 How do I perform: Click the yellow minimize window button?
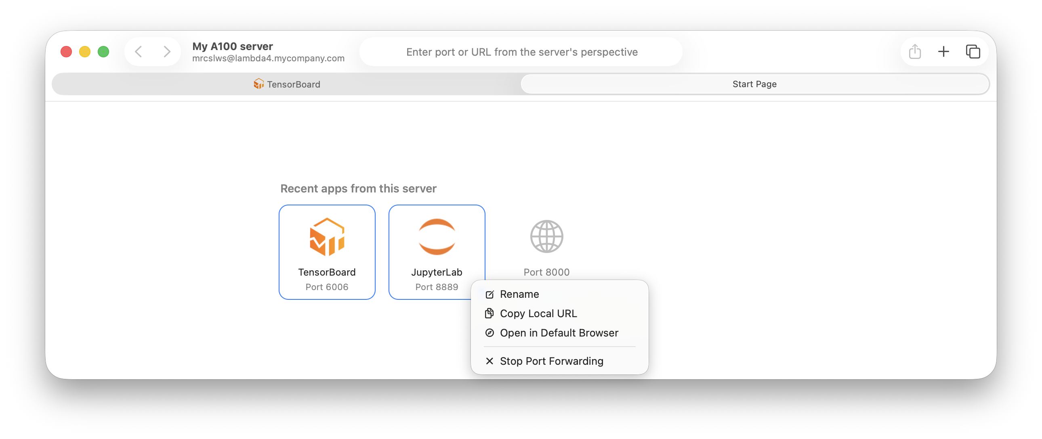coord(85,52)
